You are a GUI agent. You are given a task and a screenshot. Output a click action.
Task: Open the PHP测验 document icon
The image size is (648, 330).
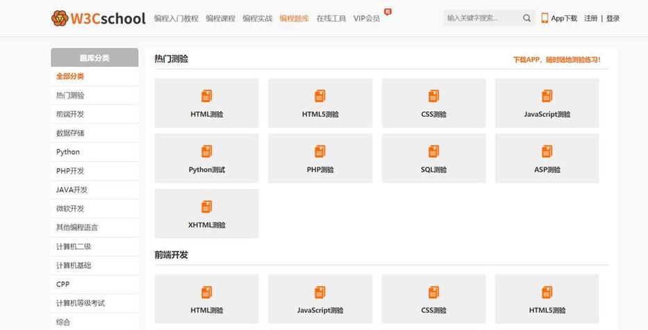tap(320, 151)
